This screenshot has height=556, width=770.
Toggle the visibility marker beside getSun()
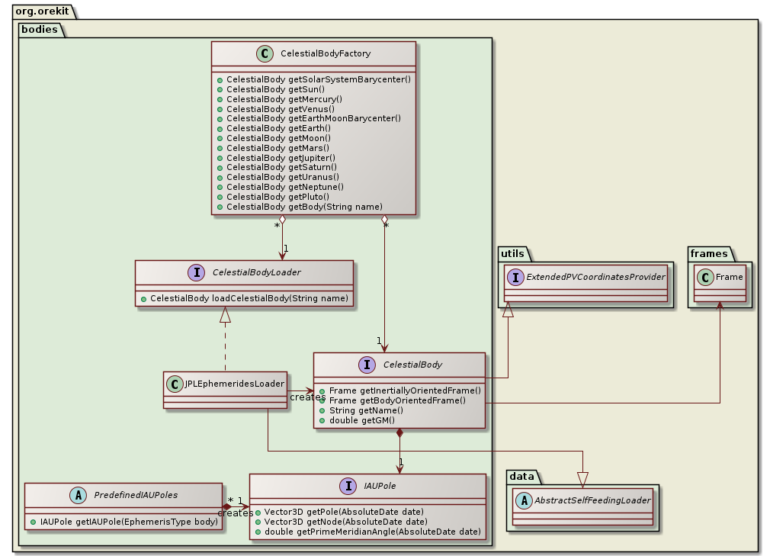click(220, 89)
